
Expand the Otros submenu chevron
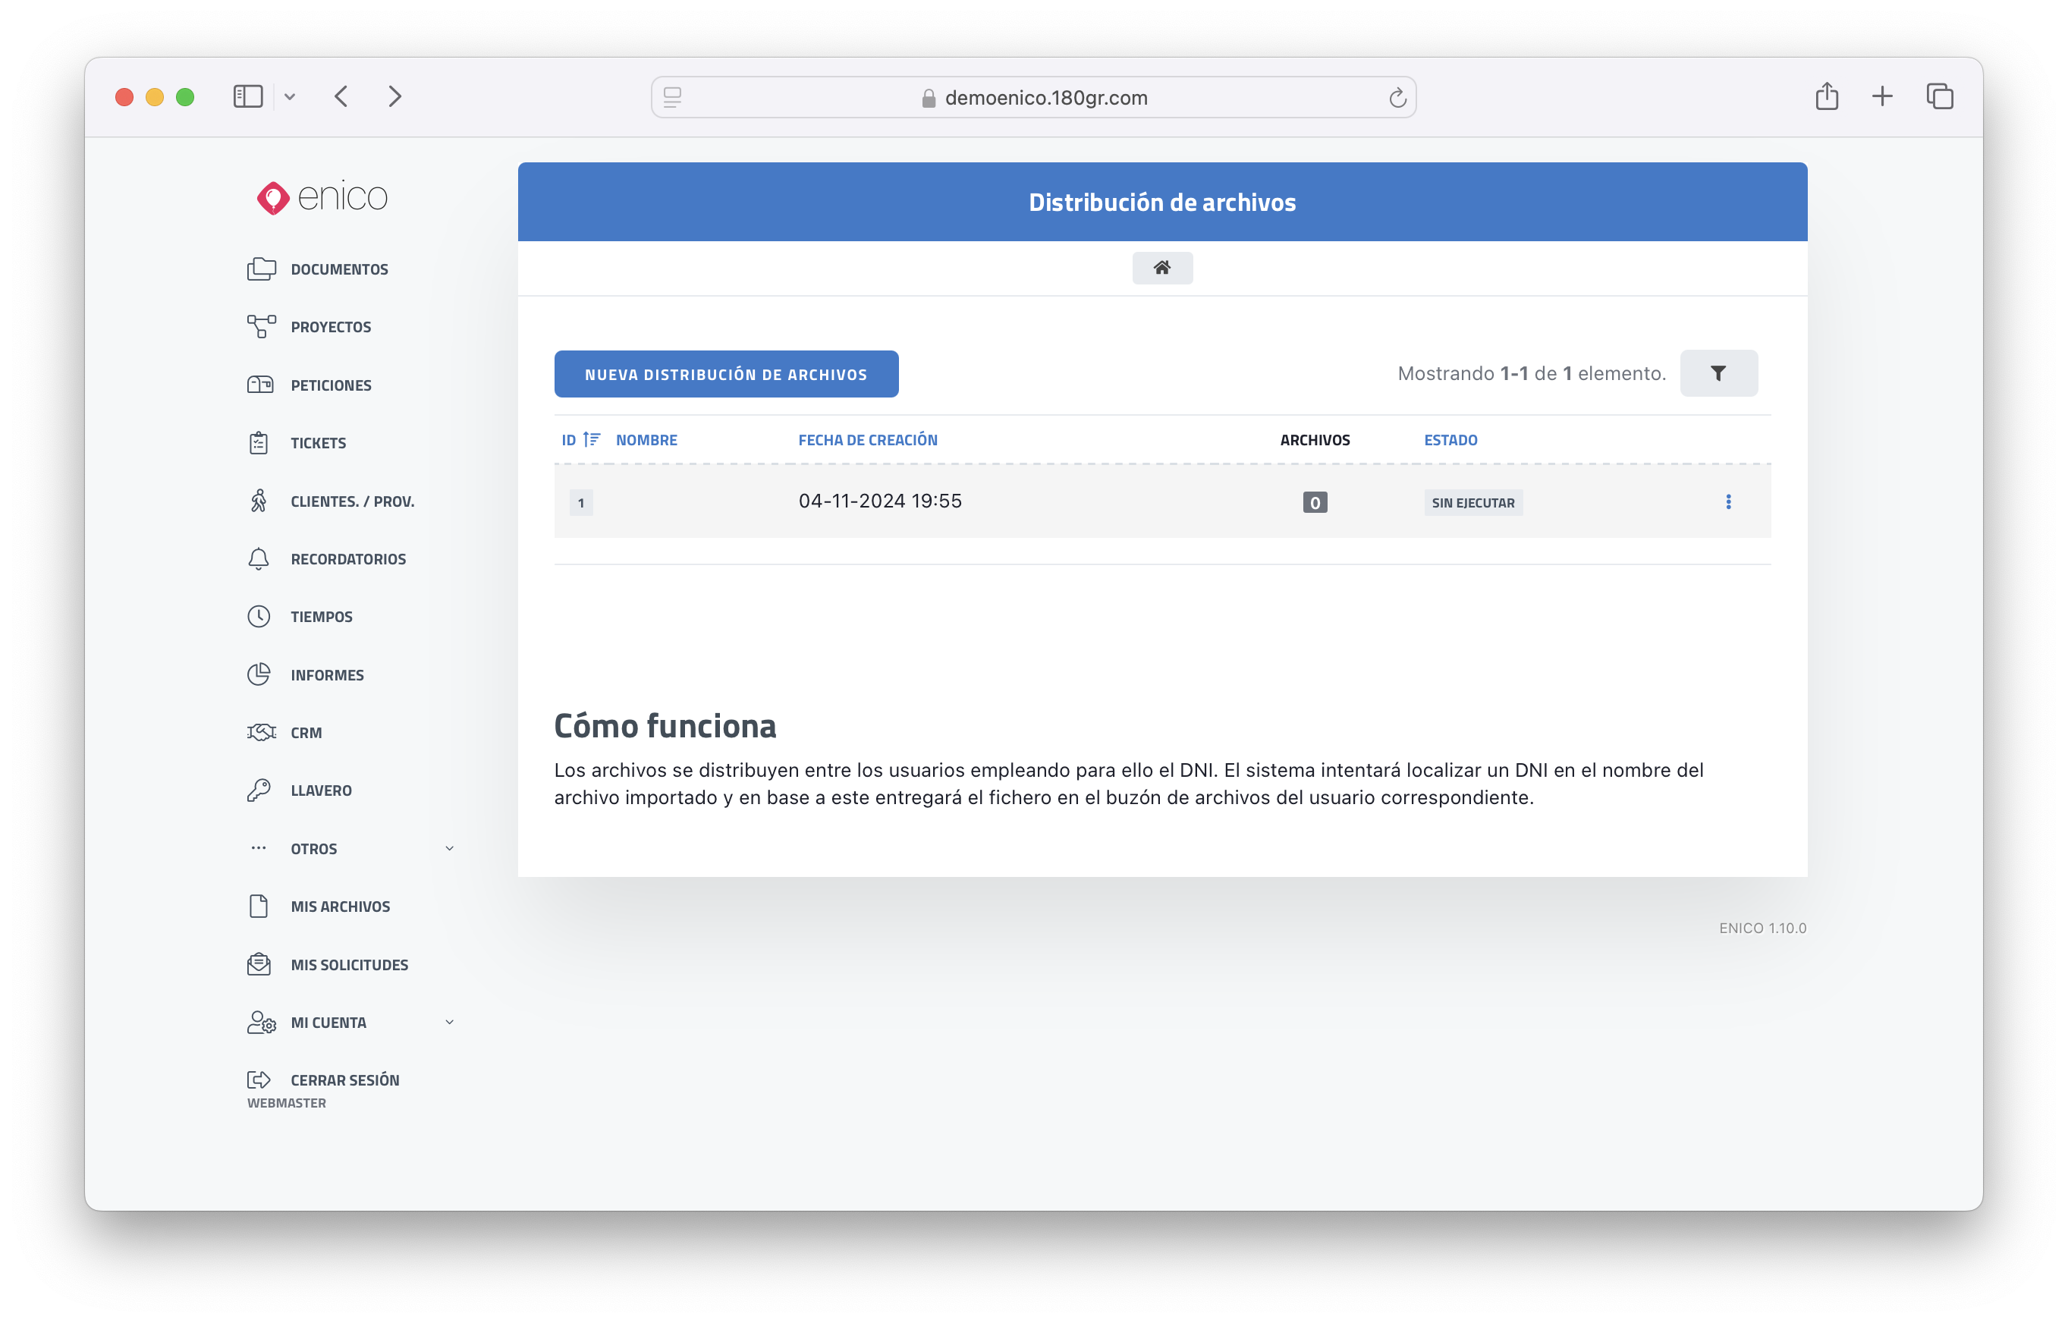pos(449,849)
